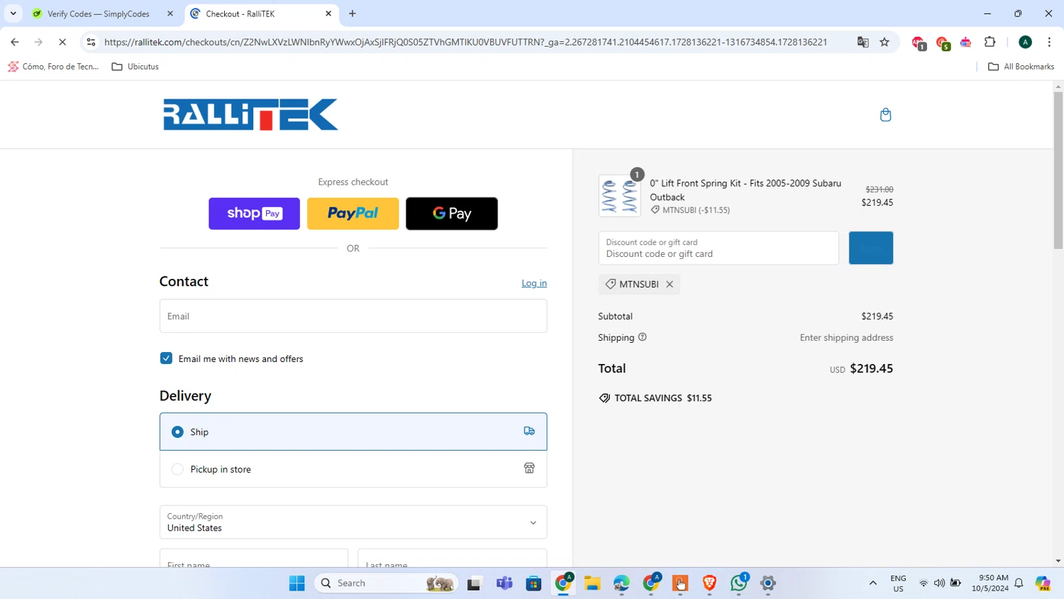Stop loading the page
This screenshot has height=599, width=1064.
(62, 42)
